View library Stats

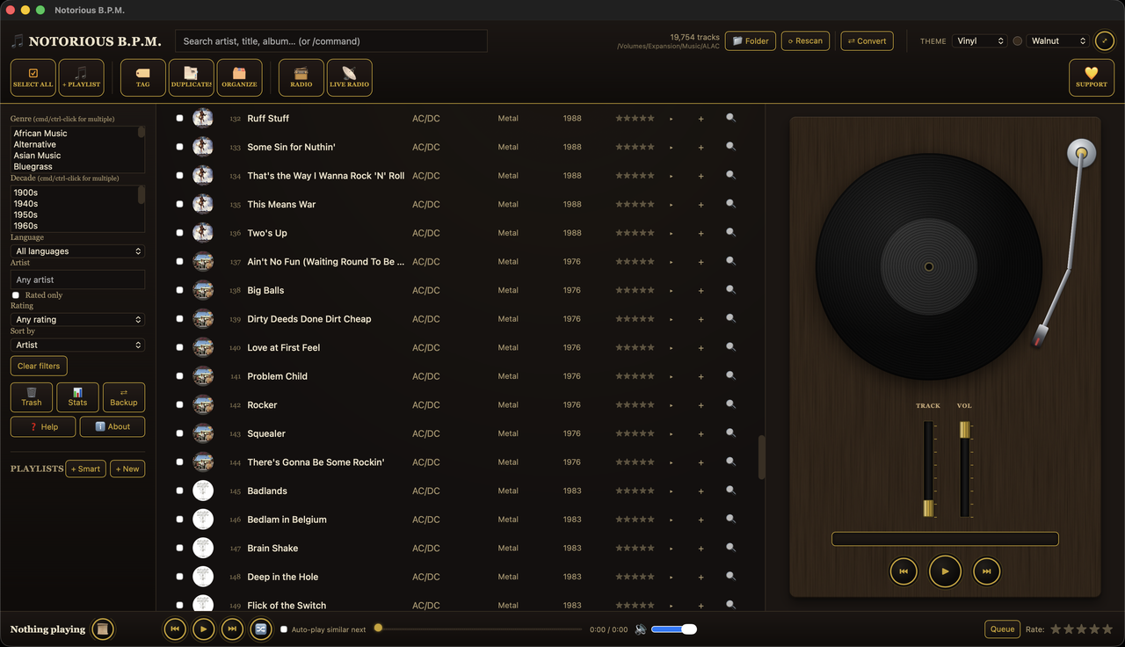77,397
